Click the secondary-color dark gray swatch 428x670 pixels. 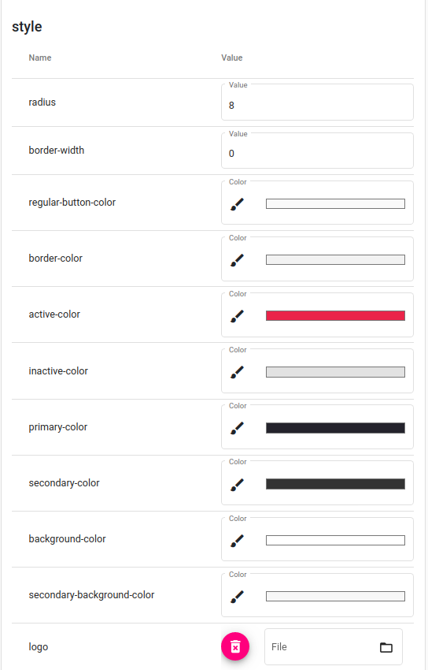(335, 484)
